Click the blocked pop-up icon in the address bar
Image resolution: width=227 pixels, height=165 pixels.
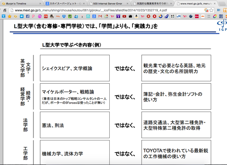point(206,10)
